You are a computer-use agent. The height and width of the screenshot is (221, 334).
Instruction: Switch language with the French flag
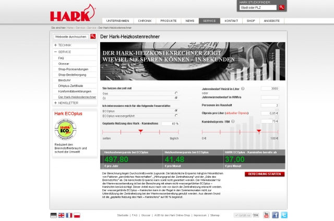69,215
